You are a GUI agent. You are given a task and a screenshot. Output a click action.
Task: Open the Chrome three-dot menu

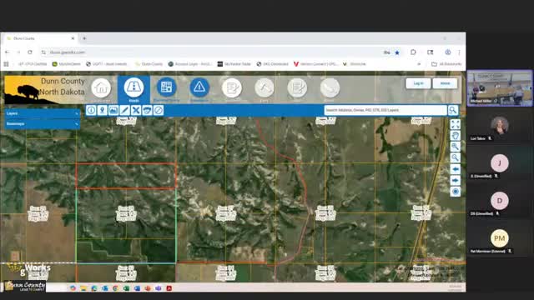pos(459,52)
